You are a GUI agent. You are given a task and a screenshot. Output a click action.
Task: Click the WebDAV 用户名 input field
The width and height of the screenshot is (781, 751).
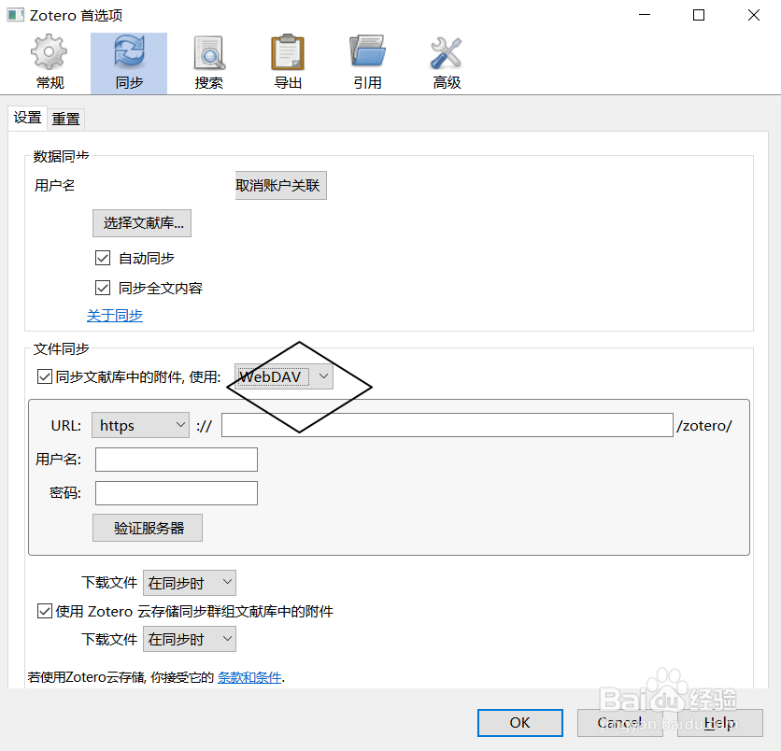click(x=177, y=460)
